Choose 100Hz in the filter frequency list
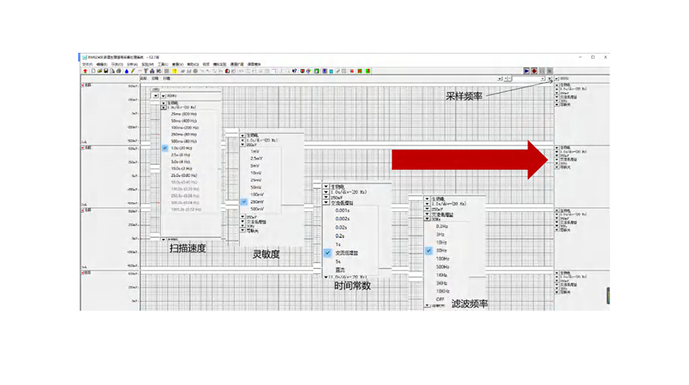Viewport: 689px width, 385px height. pos(442,259)
